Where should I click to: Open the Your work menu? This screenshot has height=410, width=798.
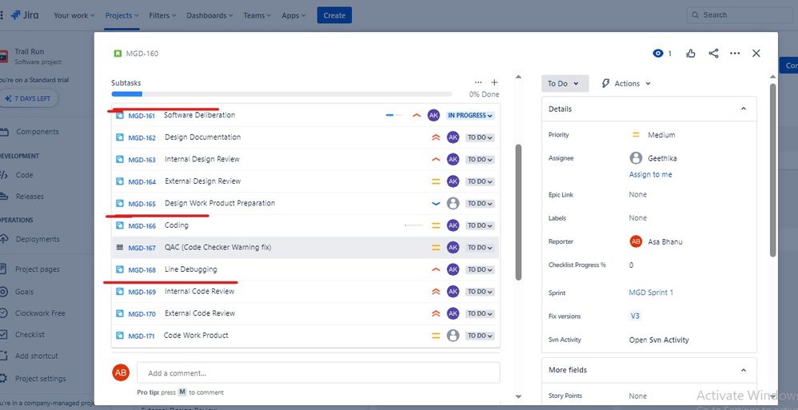pyautogui.click(x=74, y=15)
